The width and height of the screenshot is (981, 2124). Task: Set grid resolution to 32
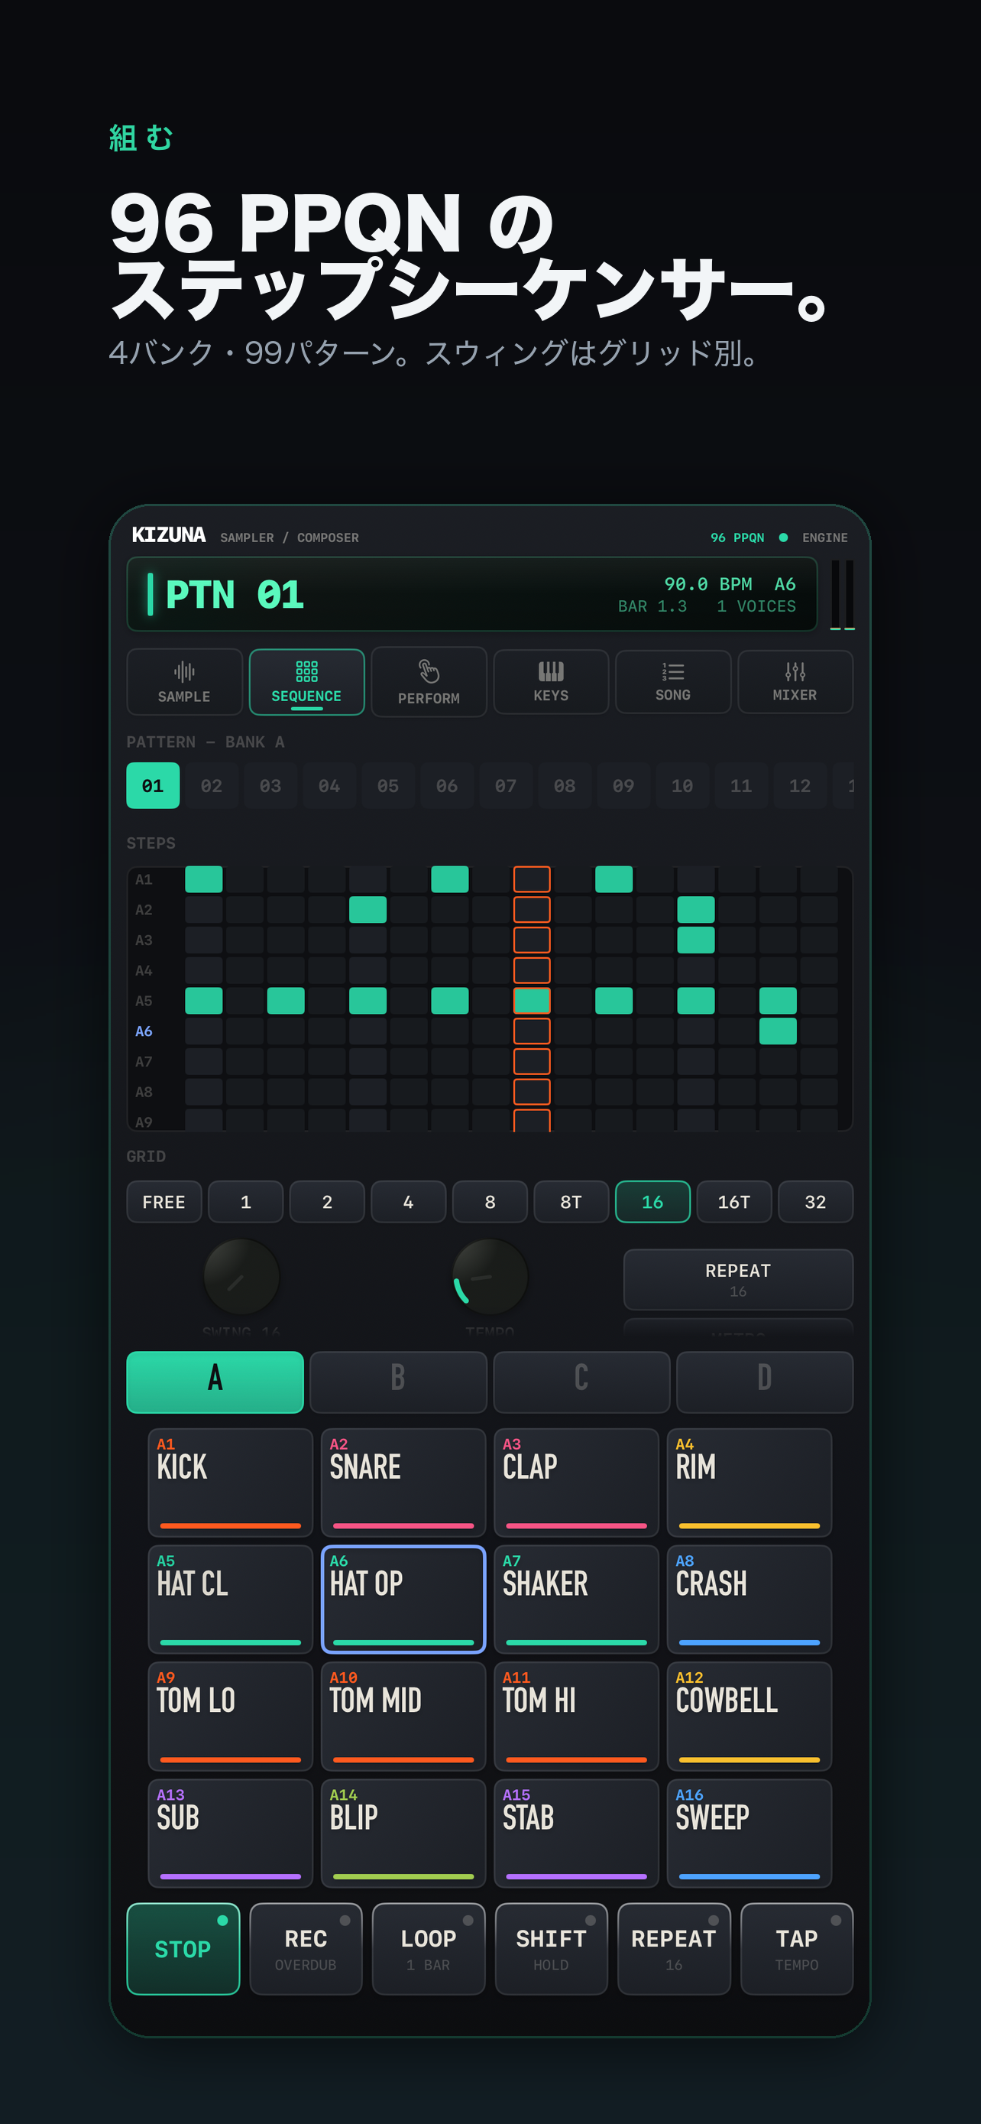tap(815, 1201)
